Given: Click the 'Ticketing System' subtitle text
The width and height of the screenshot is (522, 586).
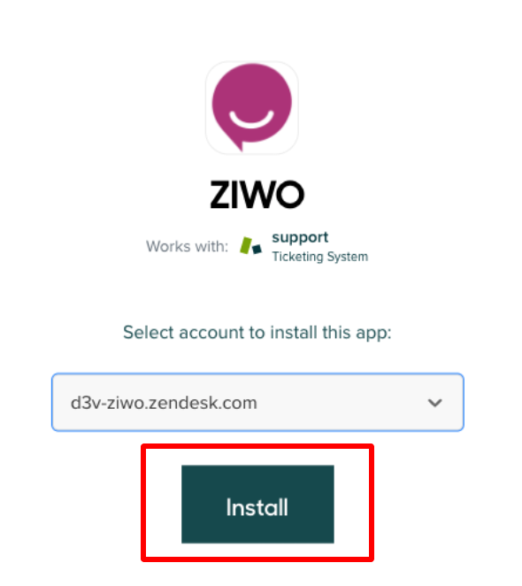Looking at the screenshot, I should 320,257.
